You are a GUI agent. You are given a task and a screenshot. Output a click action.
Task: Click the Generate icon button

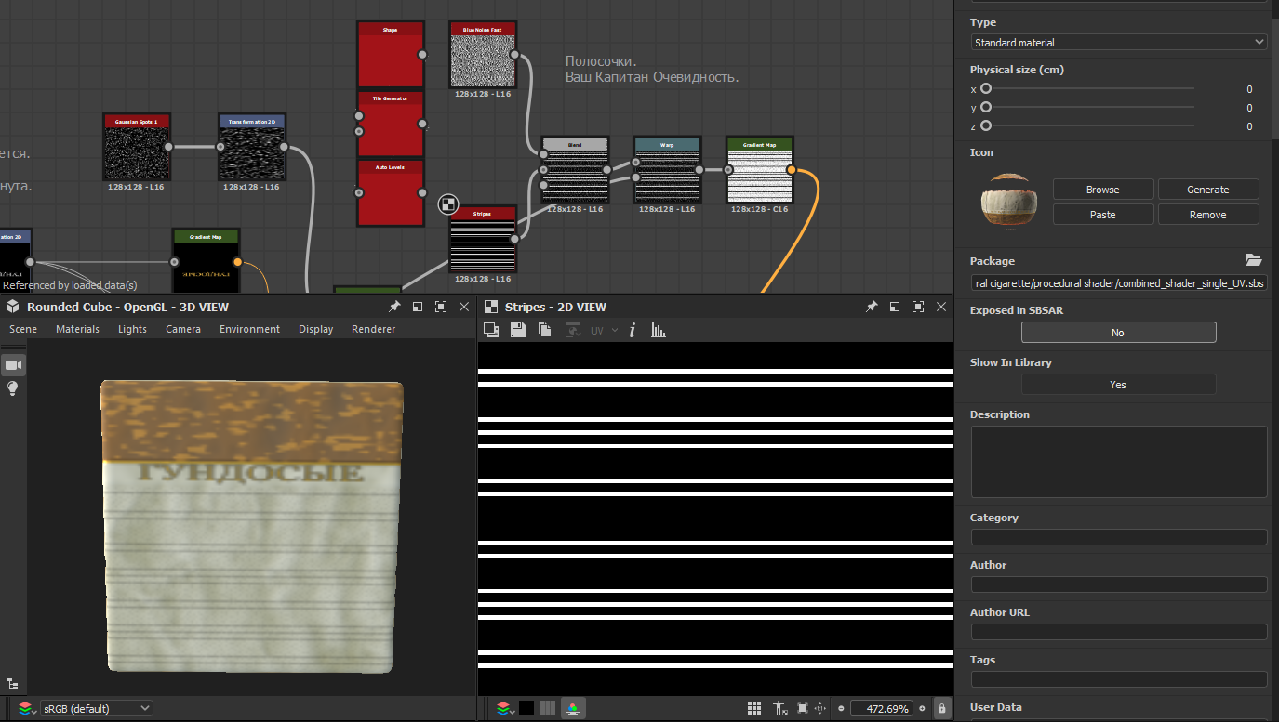click(1207, 190)
